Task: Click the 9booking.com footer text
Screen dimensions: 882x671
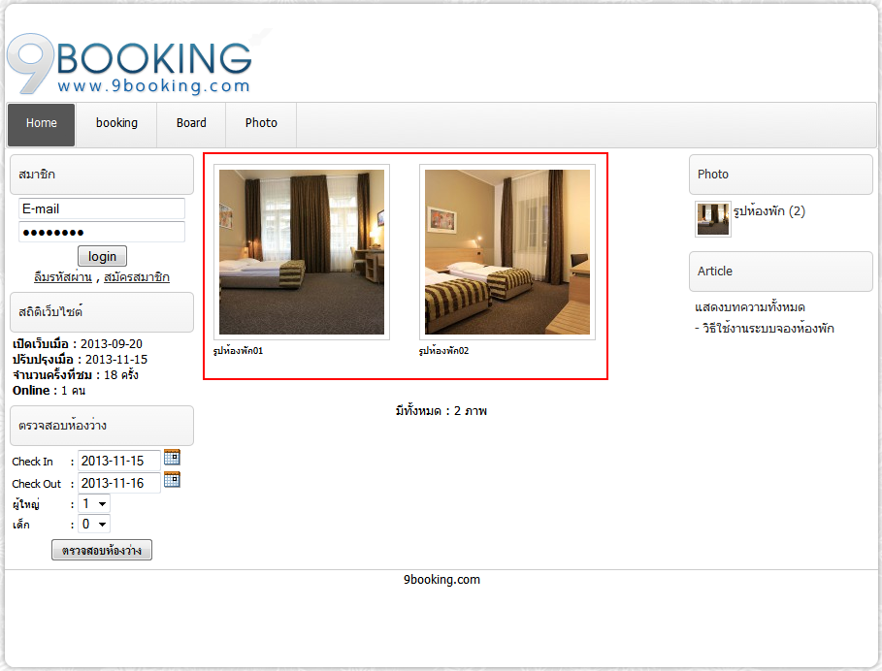Action: (x=441, y=580)
